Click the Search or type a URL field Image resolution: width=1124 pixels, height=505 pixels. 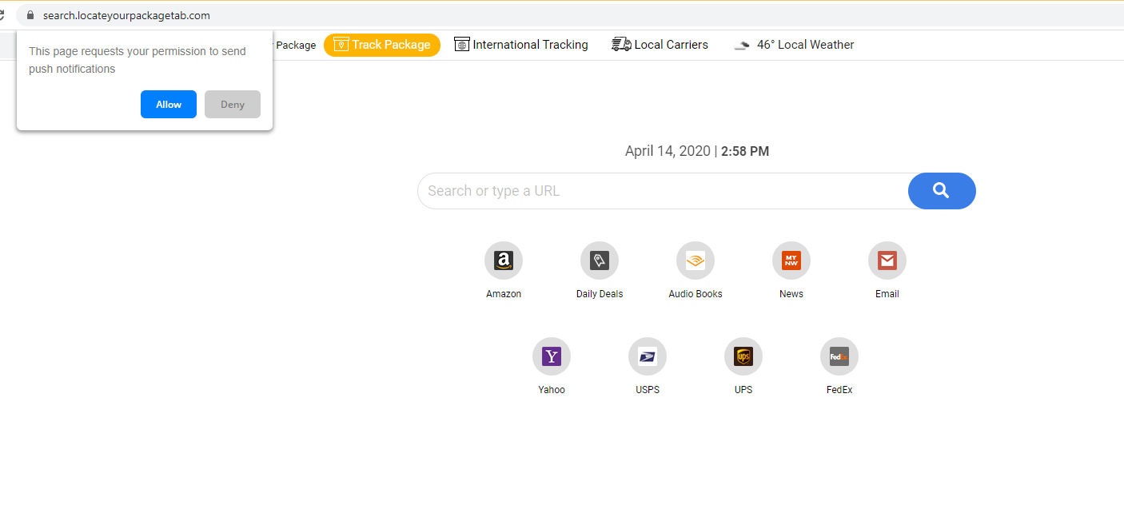click(x=663, y=191)
